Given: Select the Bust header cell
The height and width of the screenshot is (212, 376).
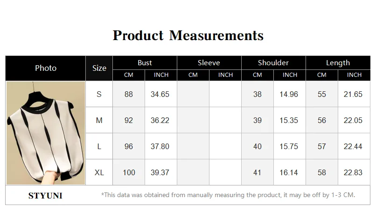Looking at the screenshot, I should coord(145,63).
